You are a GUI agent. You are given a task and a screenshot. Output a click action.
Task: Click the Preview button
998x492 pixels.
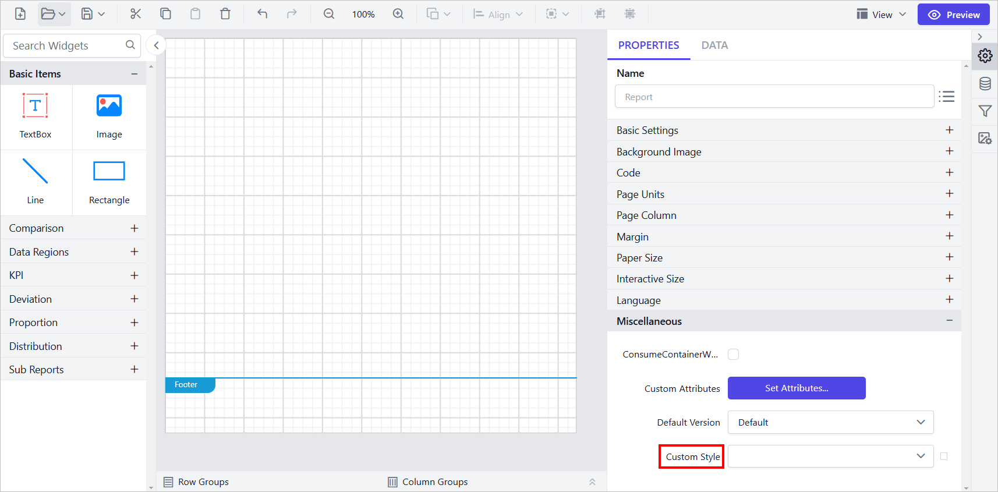pyautogui.click(x=953, y=15)
